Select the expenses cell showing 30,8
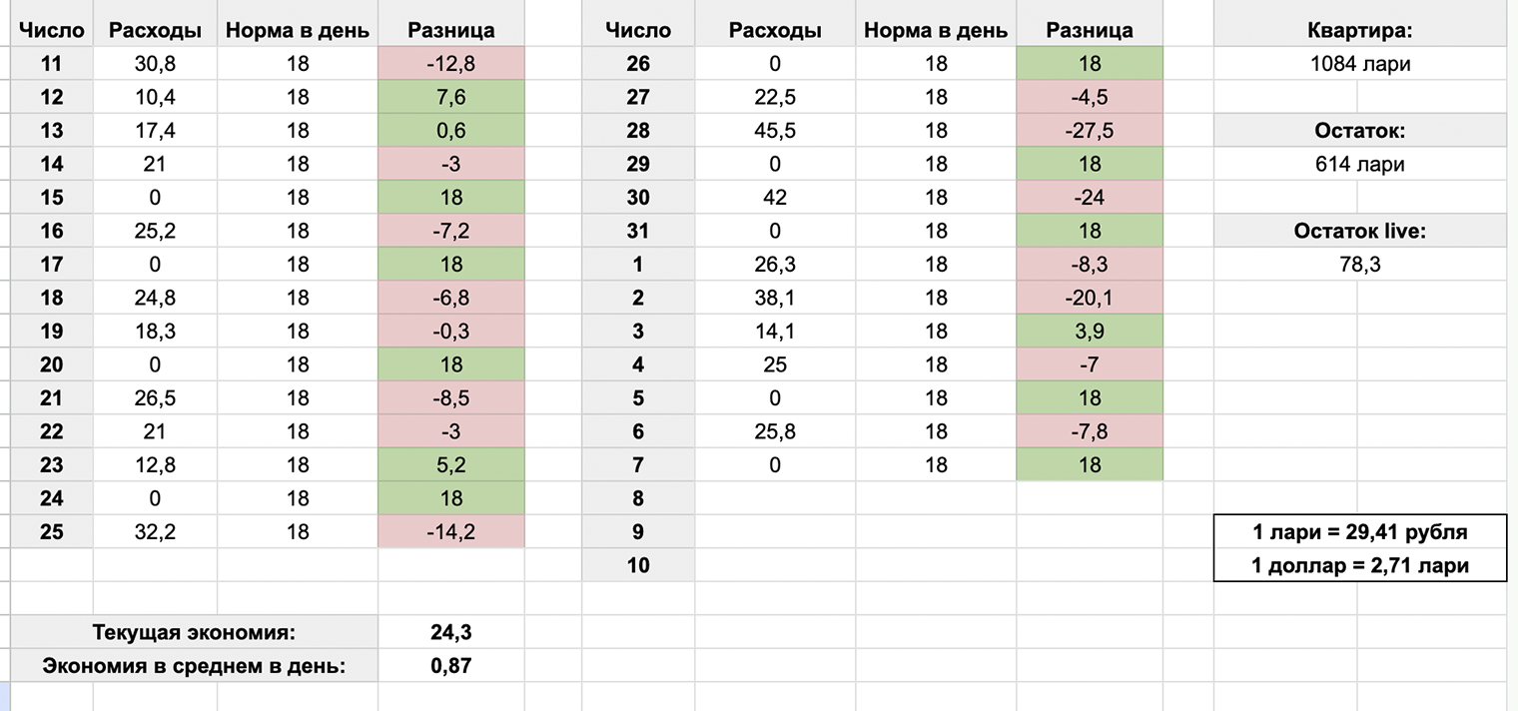Image resolution: width=1518 pixels, height=711 pixels. click(154, 64)
